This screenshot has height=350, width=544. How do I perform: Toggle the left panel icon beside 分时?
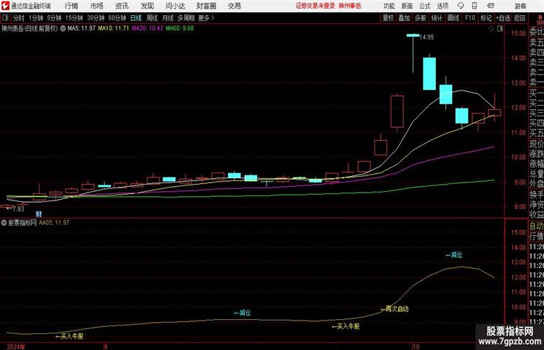5,18
